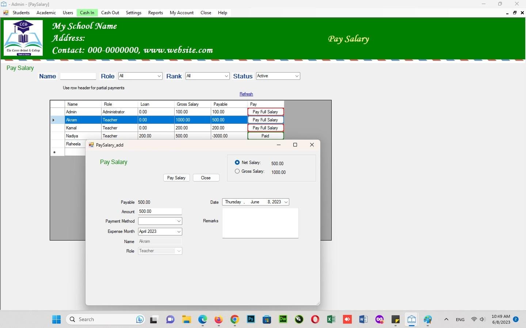Click the school logo image in header
This screenshot has height=328, width=526.
[x=23, y=38]
